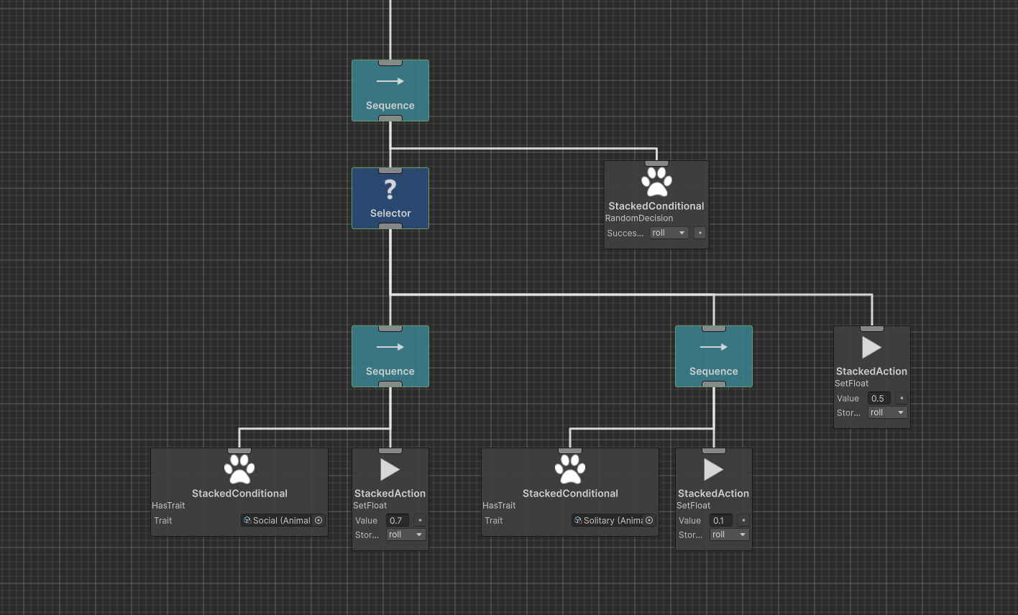The image size is (1018, 615).
Task: Toggle the variable dot beside RandomDecision's roll dropdown
Action: 700,233
